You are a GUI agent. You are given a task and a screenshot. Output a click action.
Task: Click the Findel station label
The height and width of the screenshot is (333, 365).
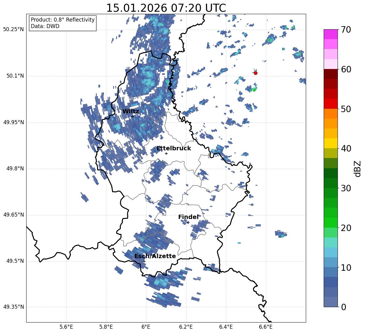point(188,217)
